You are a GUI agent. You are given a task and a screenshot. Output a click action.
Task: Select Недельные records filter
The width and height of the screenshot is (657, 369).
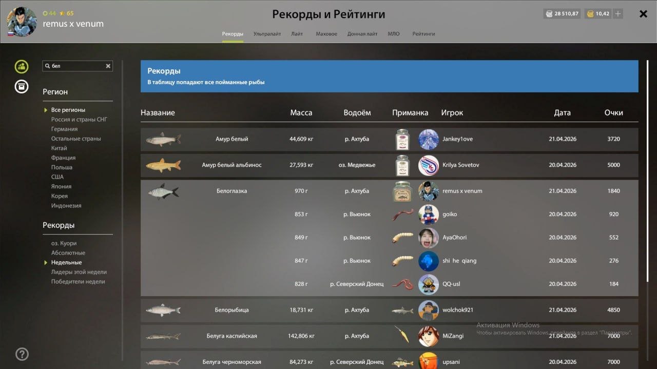66,263
